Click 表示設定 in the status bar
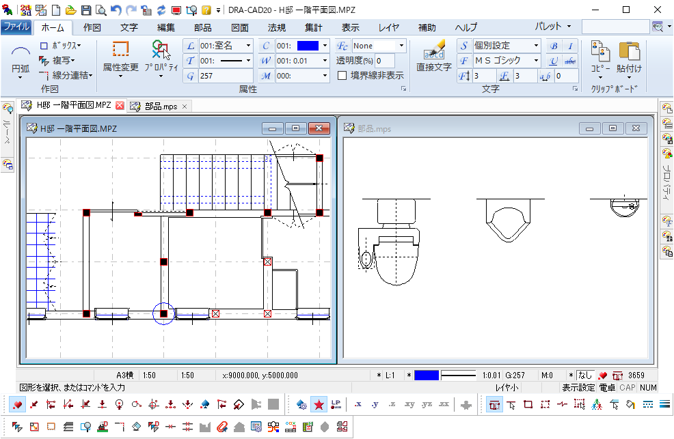The height and width of the screenshot is (439, 674). point(578,387)
